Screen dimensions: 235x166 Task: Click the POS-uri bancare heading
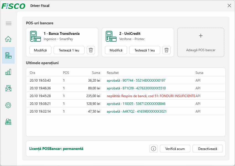pos(39,23)
